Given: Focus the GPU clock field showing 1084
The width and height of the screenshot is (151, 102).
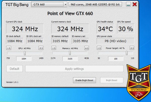Looking at the screenshot, I should 24,59.
